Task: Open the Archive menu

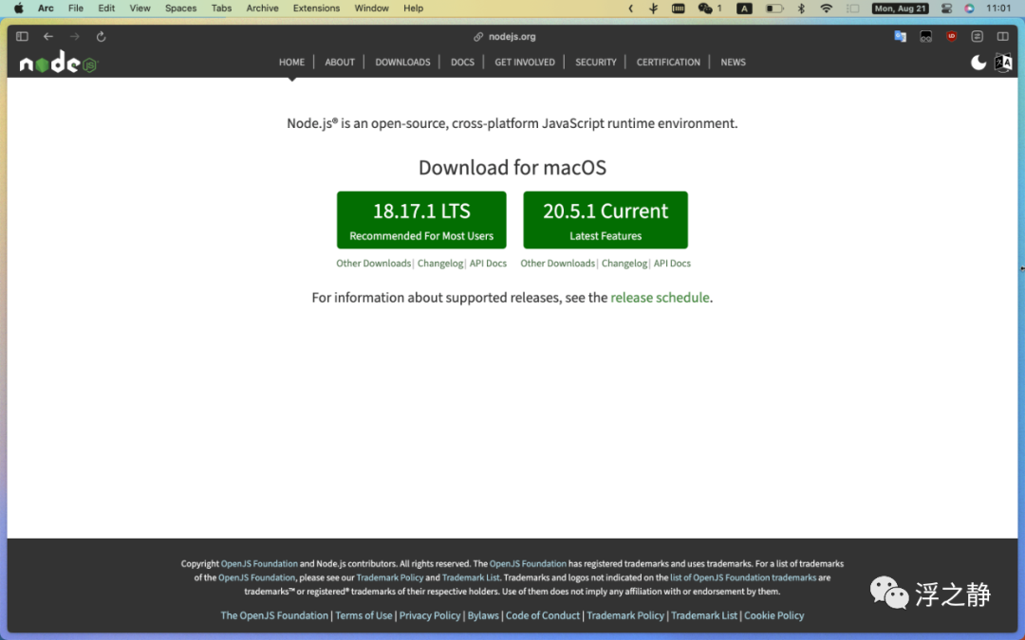Action: click(262, 9)
